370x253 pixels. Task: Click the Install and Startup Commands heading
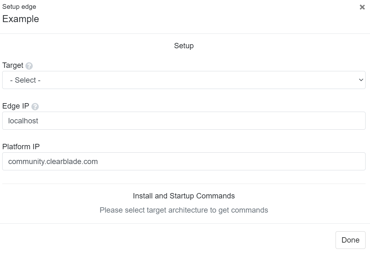coord(184,196)
